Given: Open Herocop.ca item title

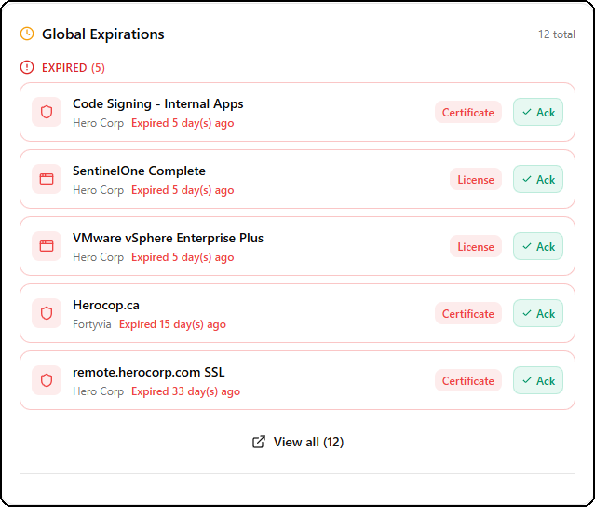Looking at the screenshot, I should pyautogui.click(x=106, y=305).
